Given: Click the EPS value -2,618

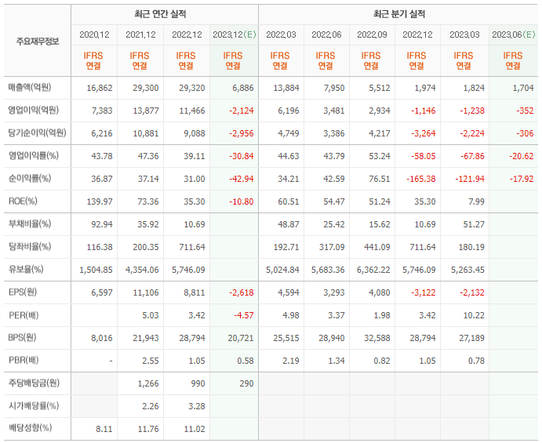Looking at the screenshot, I should pos(242,292).
